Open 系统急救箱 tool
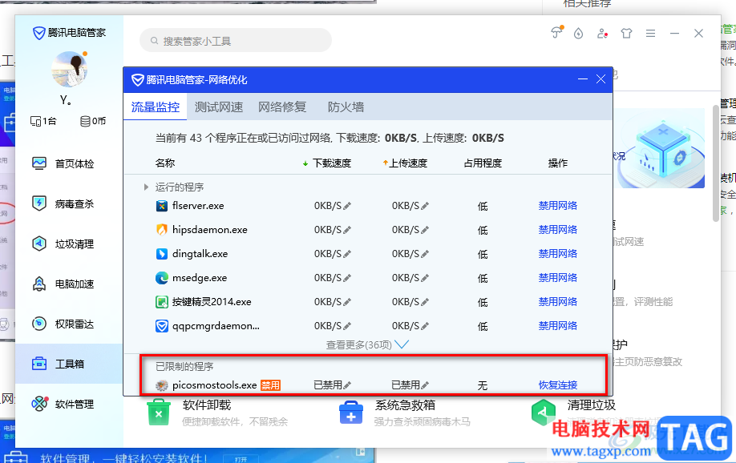The image size is (736, 463). 404,413
